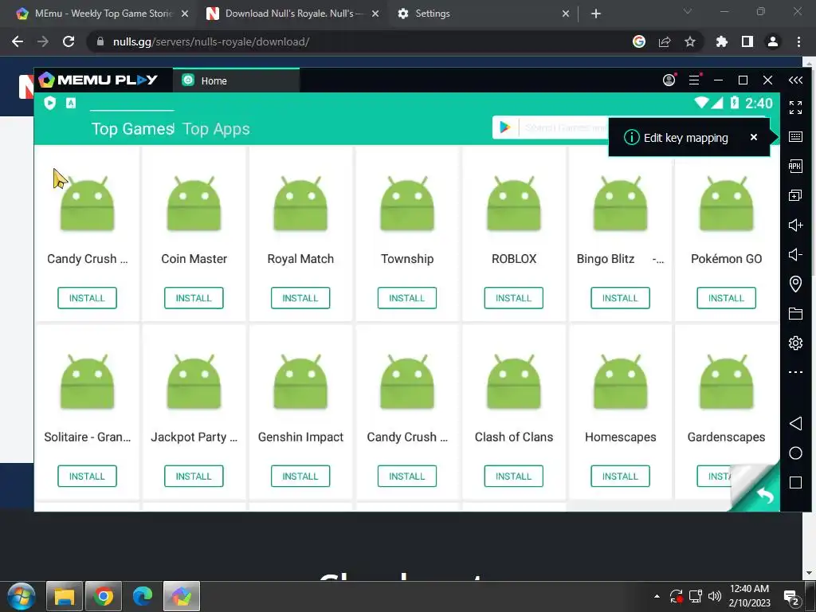816x612 pixels.
Task: Open Microsoft Edge from taskbar
Action: 142,596
